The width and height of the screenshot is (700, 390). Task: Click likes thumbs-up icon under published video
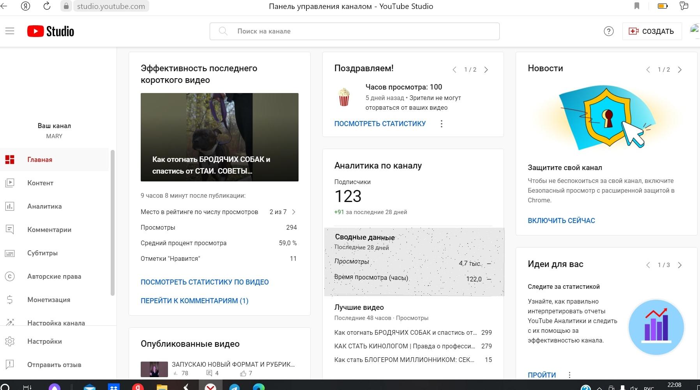[243, 373]
